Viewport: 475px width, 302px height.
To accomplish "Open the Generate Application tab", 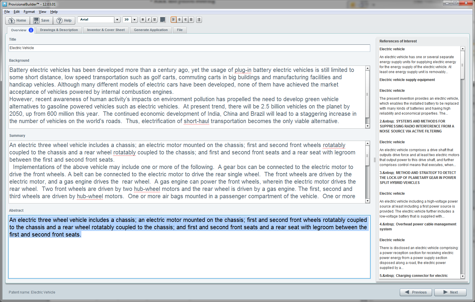I will tap(151, 30).
